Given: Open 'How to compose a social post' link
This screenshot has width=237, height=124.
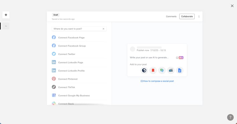Looking at the screenshot, I should click(157, 81).
